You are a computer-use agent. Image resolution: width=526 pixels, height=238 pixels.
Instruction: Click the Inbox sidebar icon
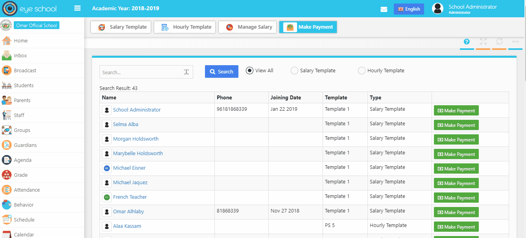click(6, 55)
